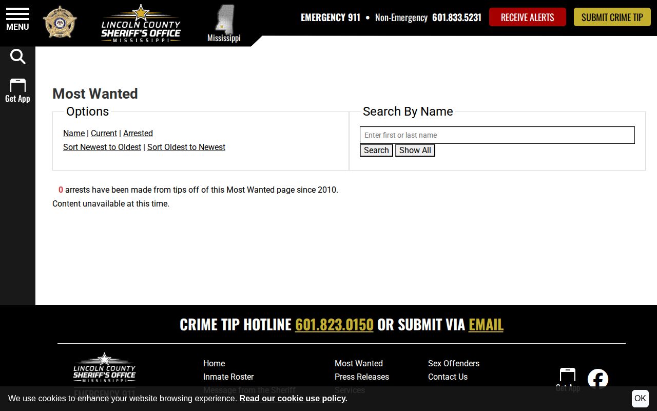Click 'Content unavailable at this time.' text
Viewport: 657px width, 411px height.
point(111,203)
